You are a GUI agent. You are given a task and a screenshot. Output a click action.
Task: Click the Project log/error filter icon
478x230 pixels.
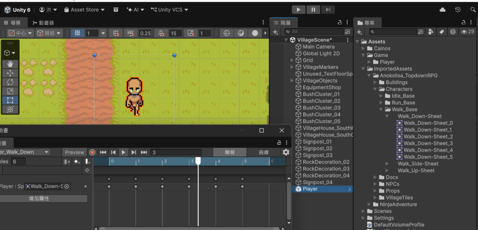tap(453, 32)
